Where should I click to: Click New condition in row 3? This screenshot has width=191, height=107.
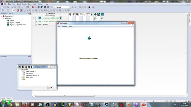(43, 24)
